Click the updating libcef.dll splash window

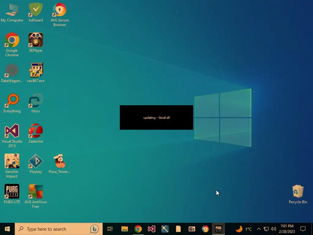coord(156,117)
